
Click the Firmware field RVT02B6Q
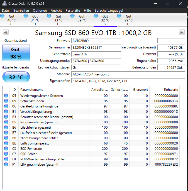pyautogui.click(x=96, y=41)
